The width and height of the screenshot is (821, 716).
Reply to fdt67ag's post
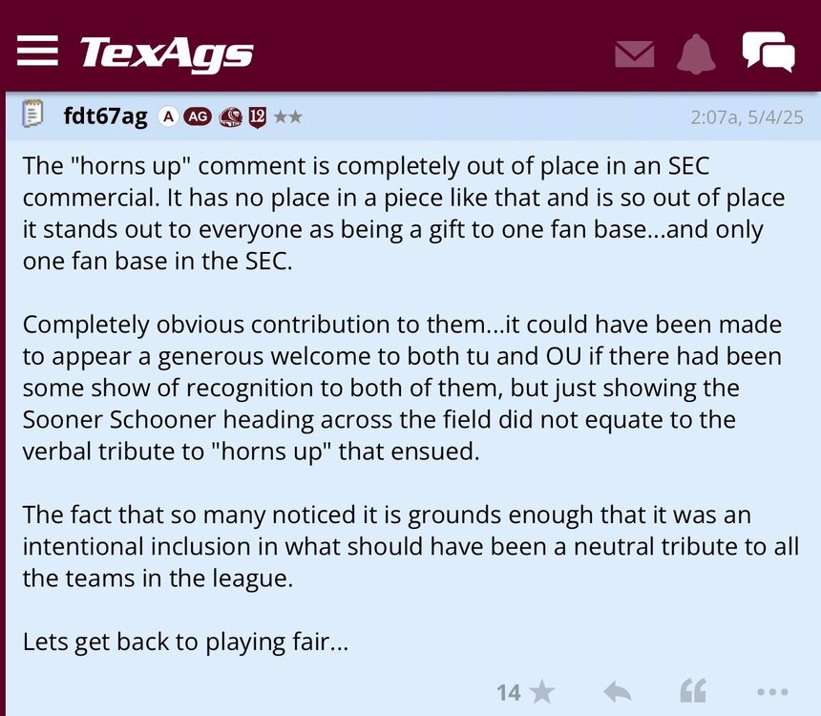618,691
